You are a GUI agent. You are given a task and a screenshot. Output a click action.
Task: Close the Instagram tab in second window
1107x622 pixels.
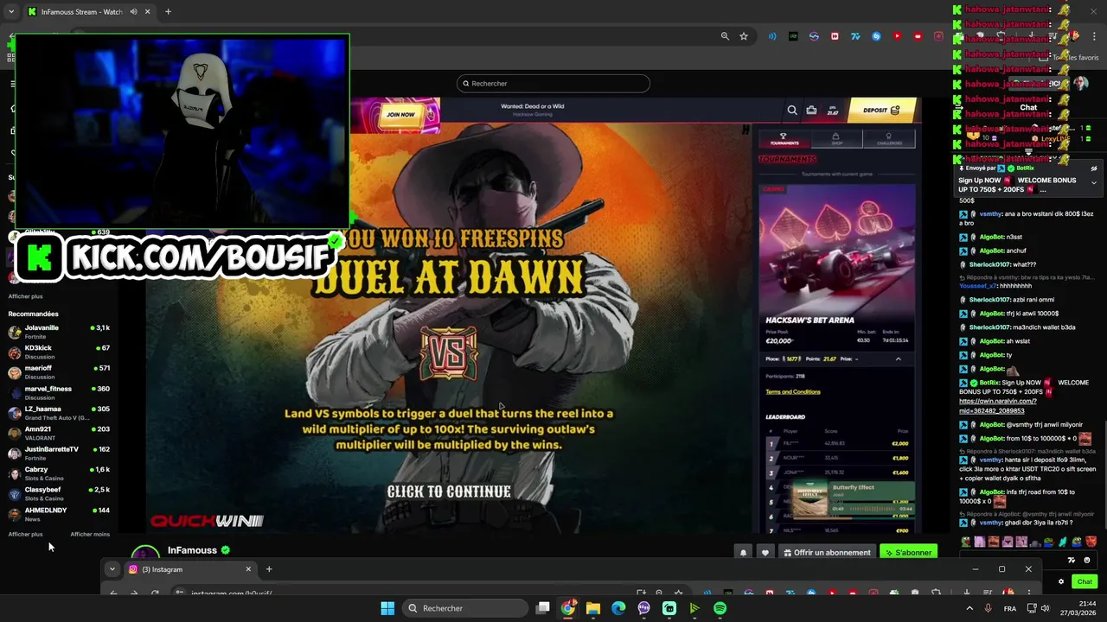(248, 569)
